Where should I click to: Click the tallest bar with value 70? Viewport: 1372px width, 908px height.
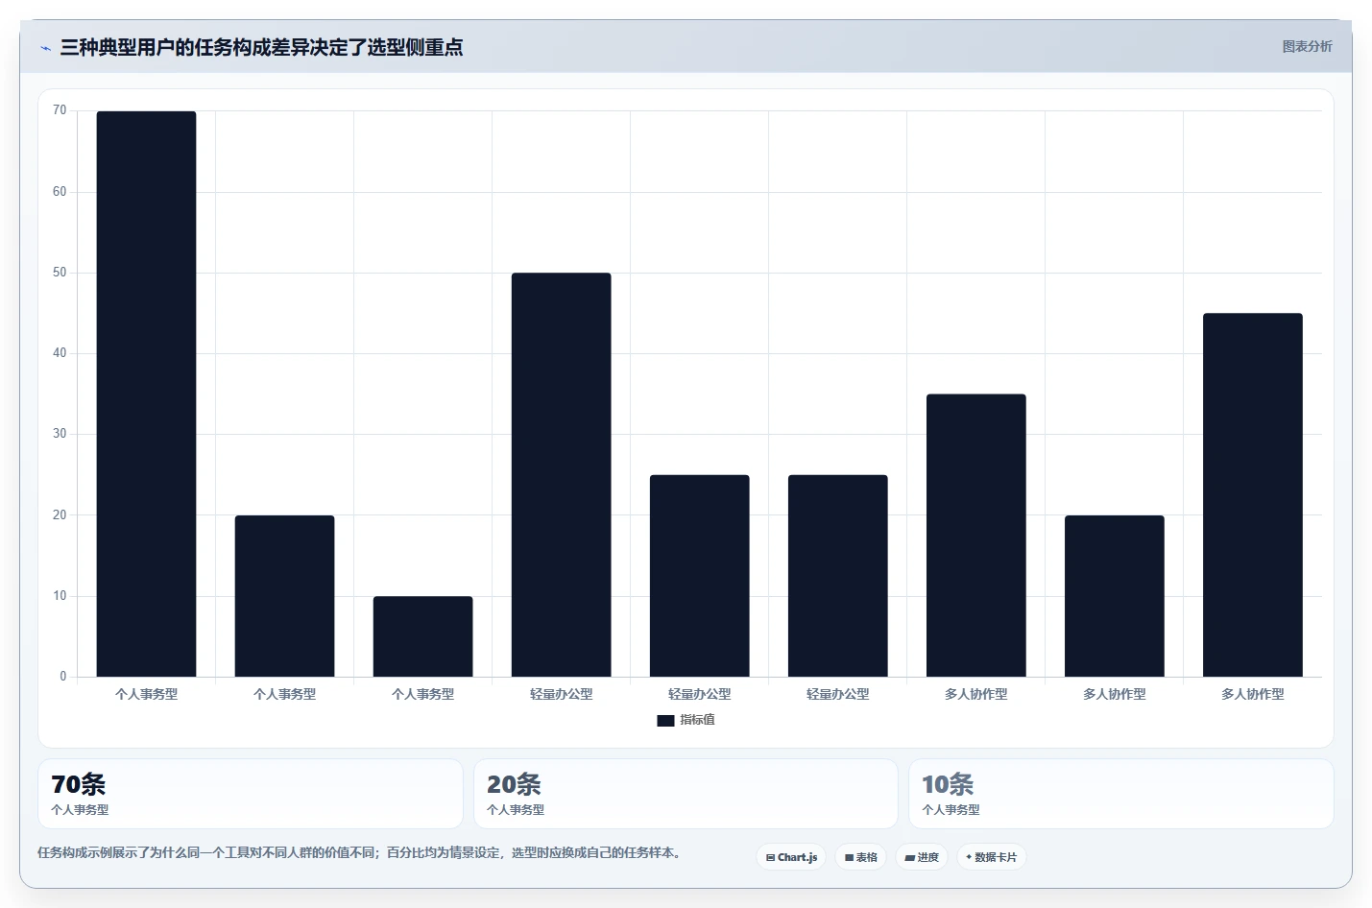(x=146, y=394)
